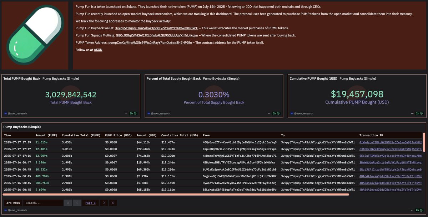Click the Percent of Total Supply Bought Back title

(173, 79)
